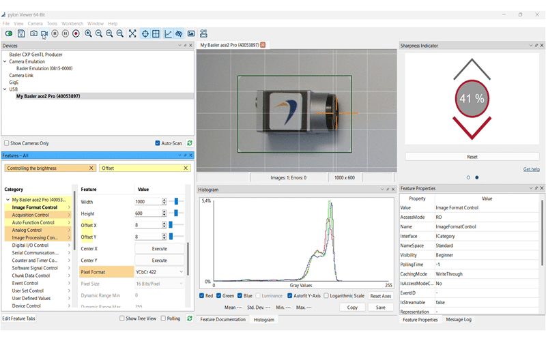This screenshot has height=341, width=546.
Task: Click the Width value input field
Action: click(x=148, y=201)
